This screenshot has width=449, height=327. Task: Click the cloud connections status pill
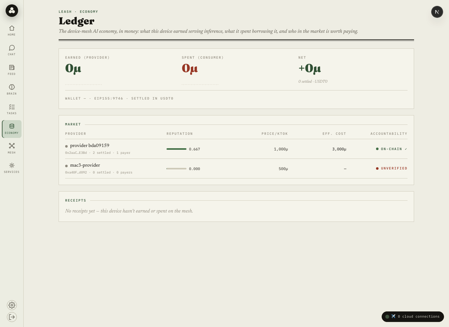413,316
